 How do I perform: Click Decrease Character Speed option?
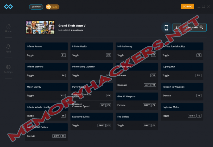92,105
